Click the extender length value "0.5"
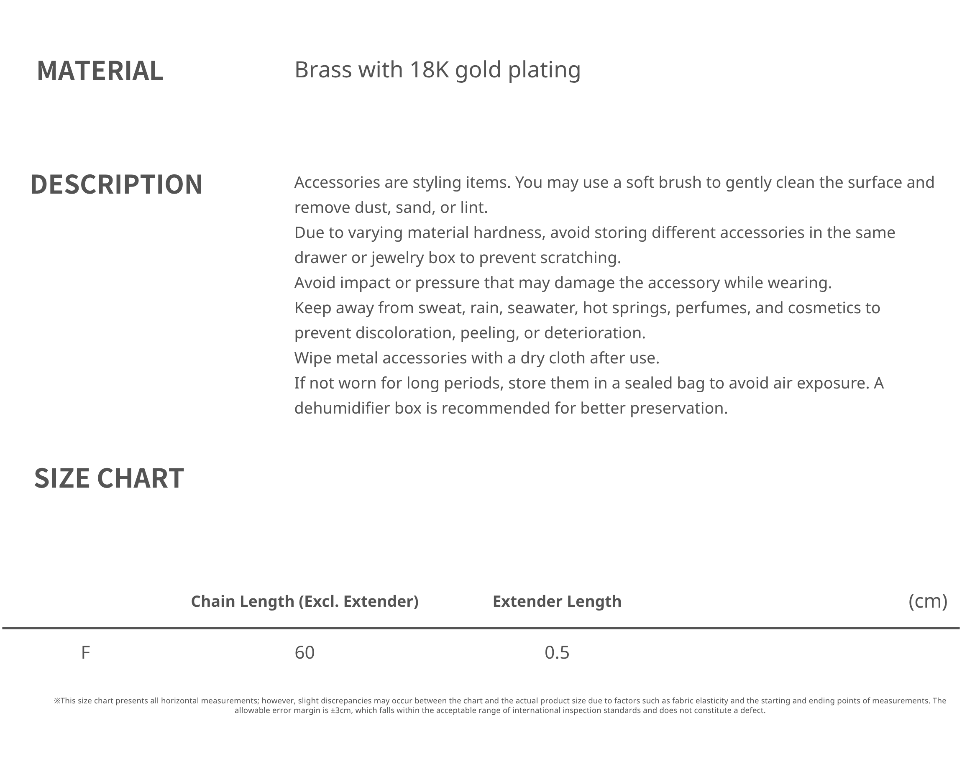This screenshot has width=962, height=759. [x=557, y=653]
